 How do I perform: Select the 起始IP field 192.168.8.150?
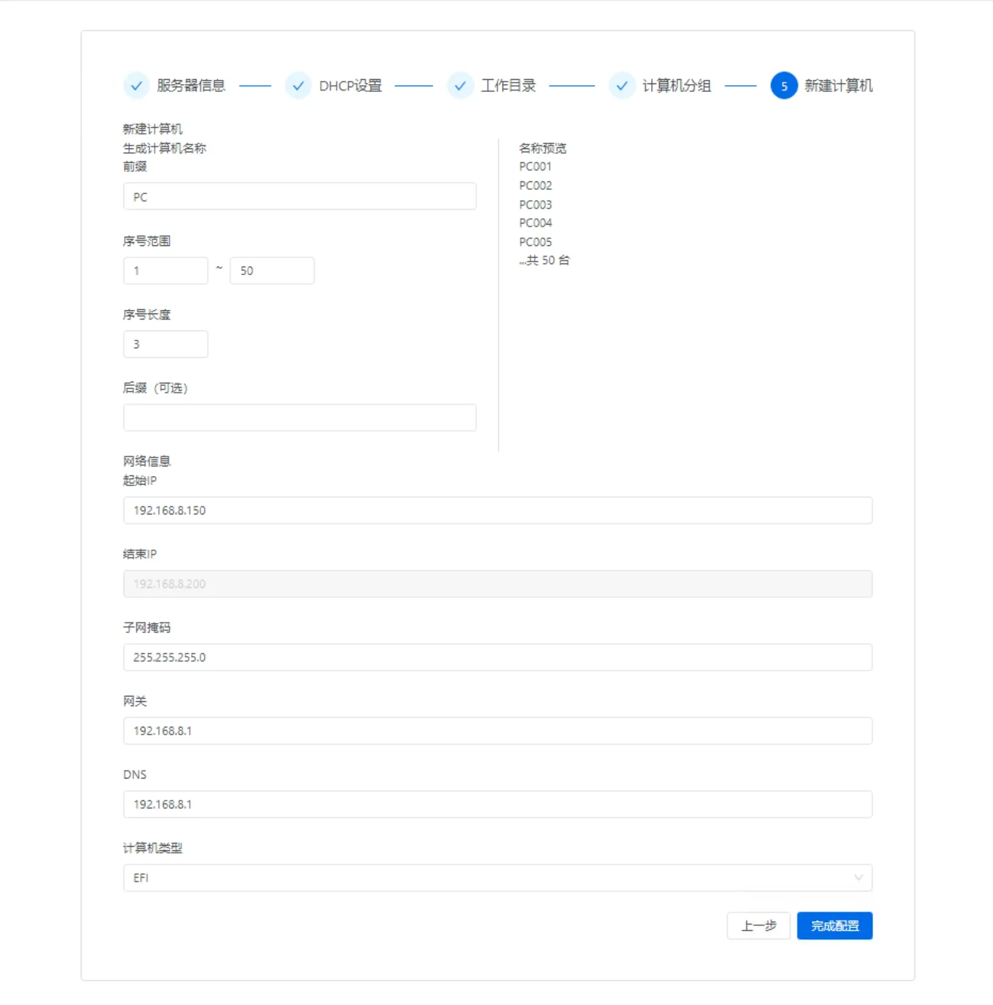498,510
